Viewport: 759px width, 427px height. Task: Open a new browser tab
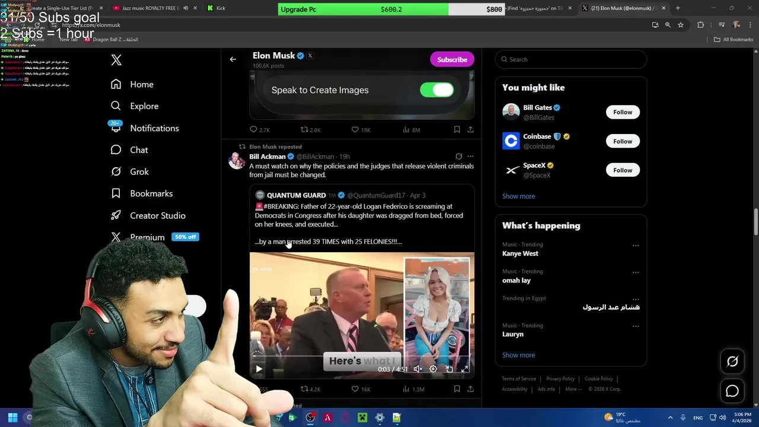point(678,8)
